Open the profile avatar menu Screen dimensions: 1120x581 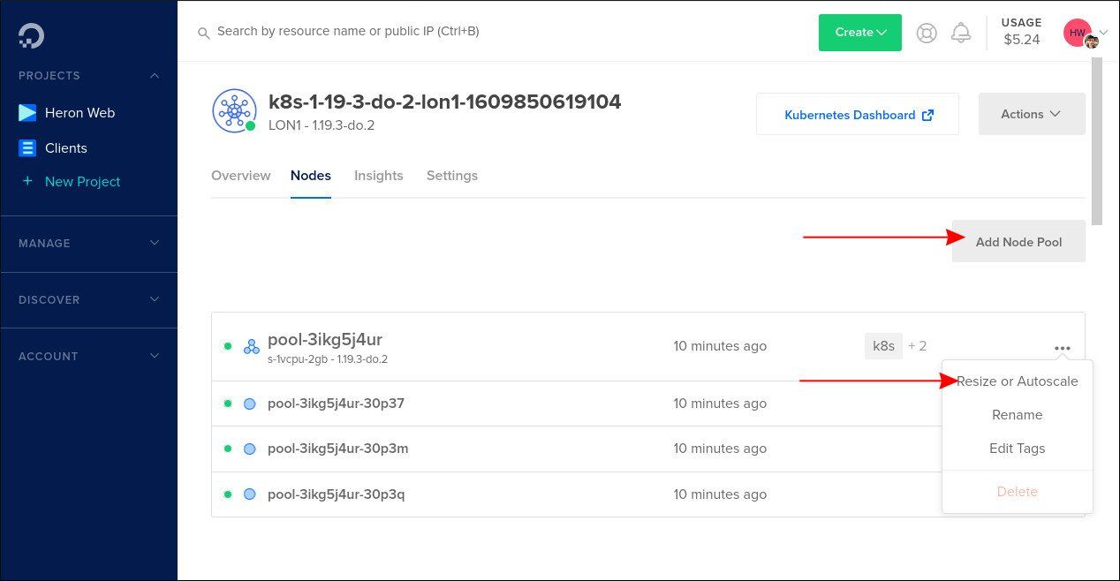1077,32
